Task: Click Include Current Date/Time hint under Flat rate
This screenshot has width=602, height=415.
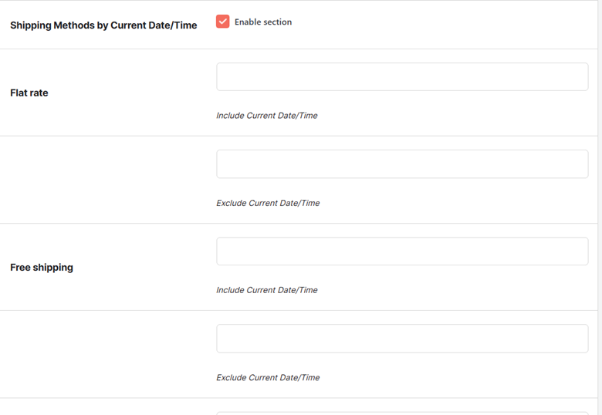Action: (267, 116)
